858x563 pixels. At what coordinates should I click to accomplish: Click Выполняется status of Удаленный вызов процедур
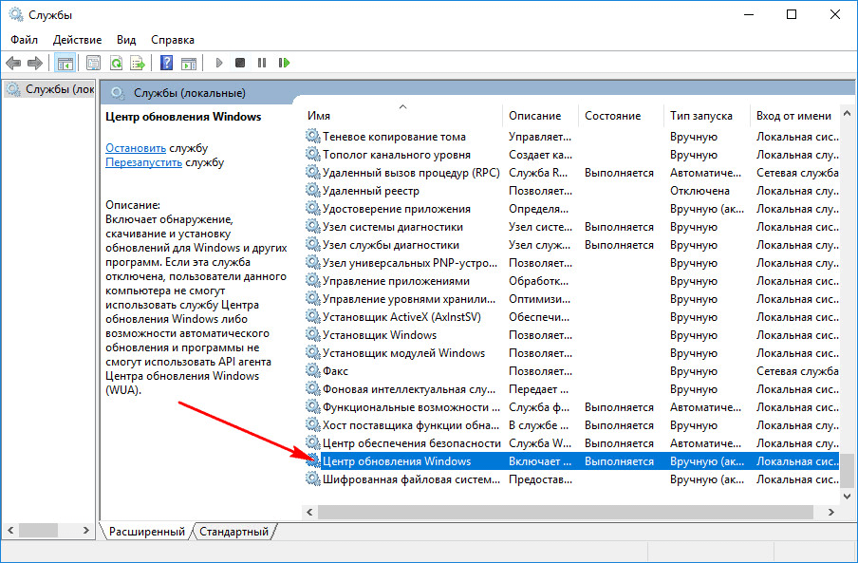tap(619, 173)
